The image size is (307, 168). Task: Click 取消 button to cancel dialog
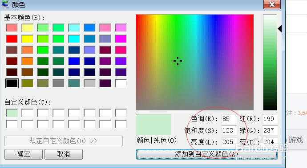pyautogui.click(x=64, y=154)
